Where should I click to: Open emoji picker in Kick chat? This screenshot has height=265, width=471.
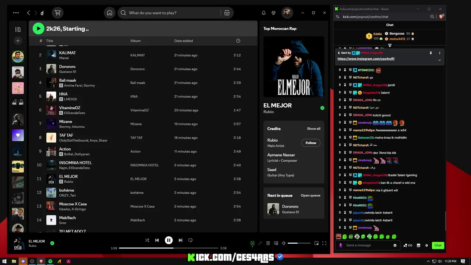(395, 245)
